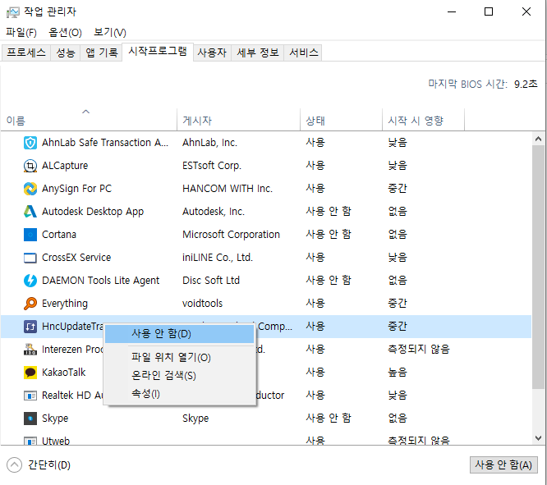The width and height of the screenshot is (547, 485).
Task: Click the Skype startup icon
Action: click(x=30, y=419)
